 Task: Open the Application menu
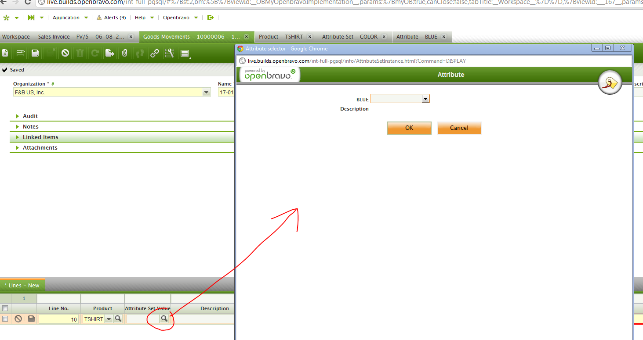coord(66,18)
